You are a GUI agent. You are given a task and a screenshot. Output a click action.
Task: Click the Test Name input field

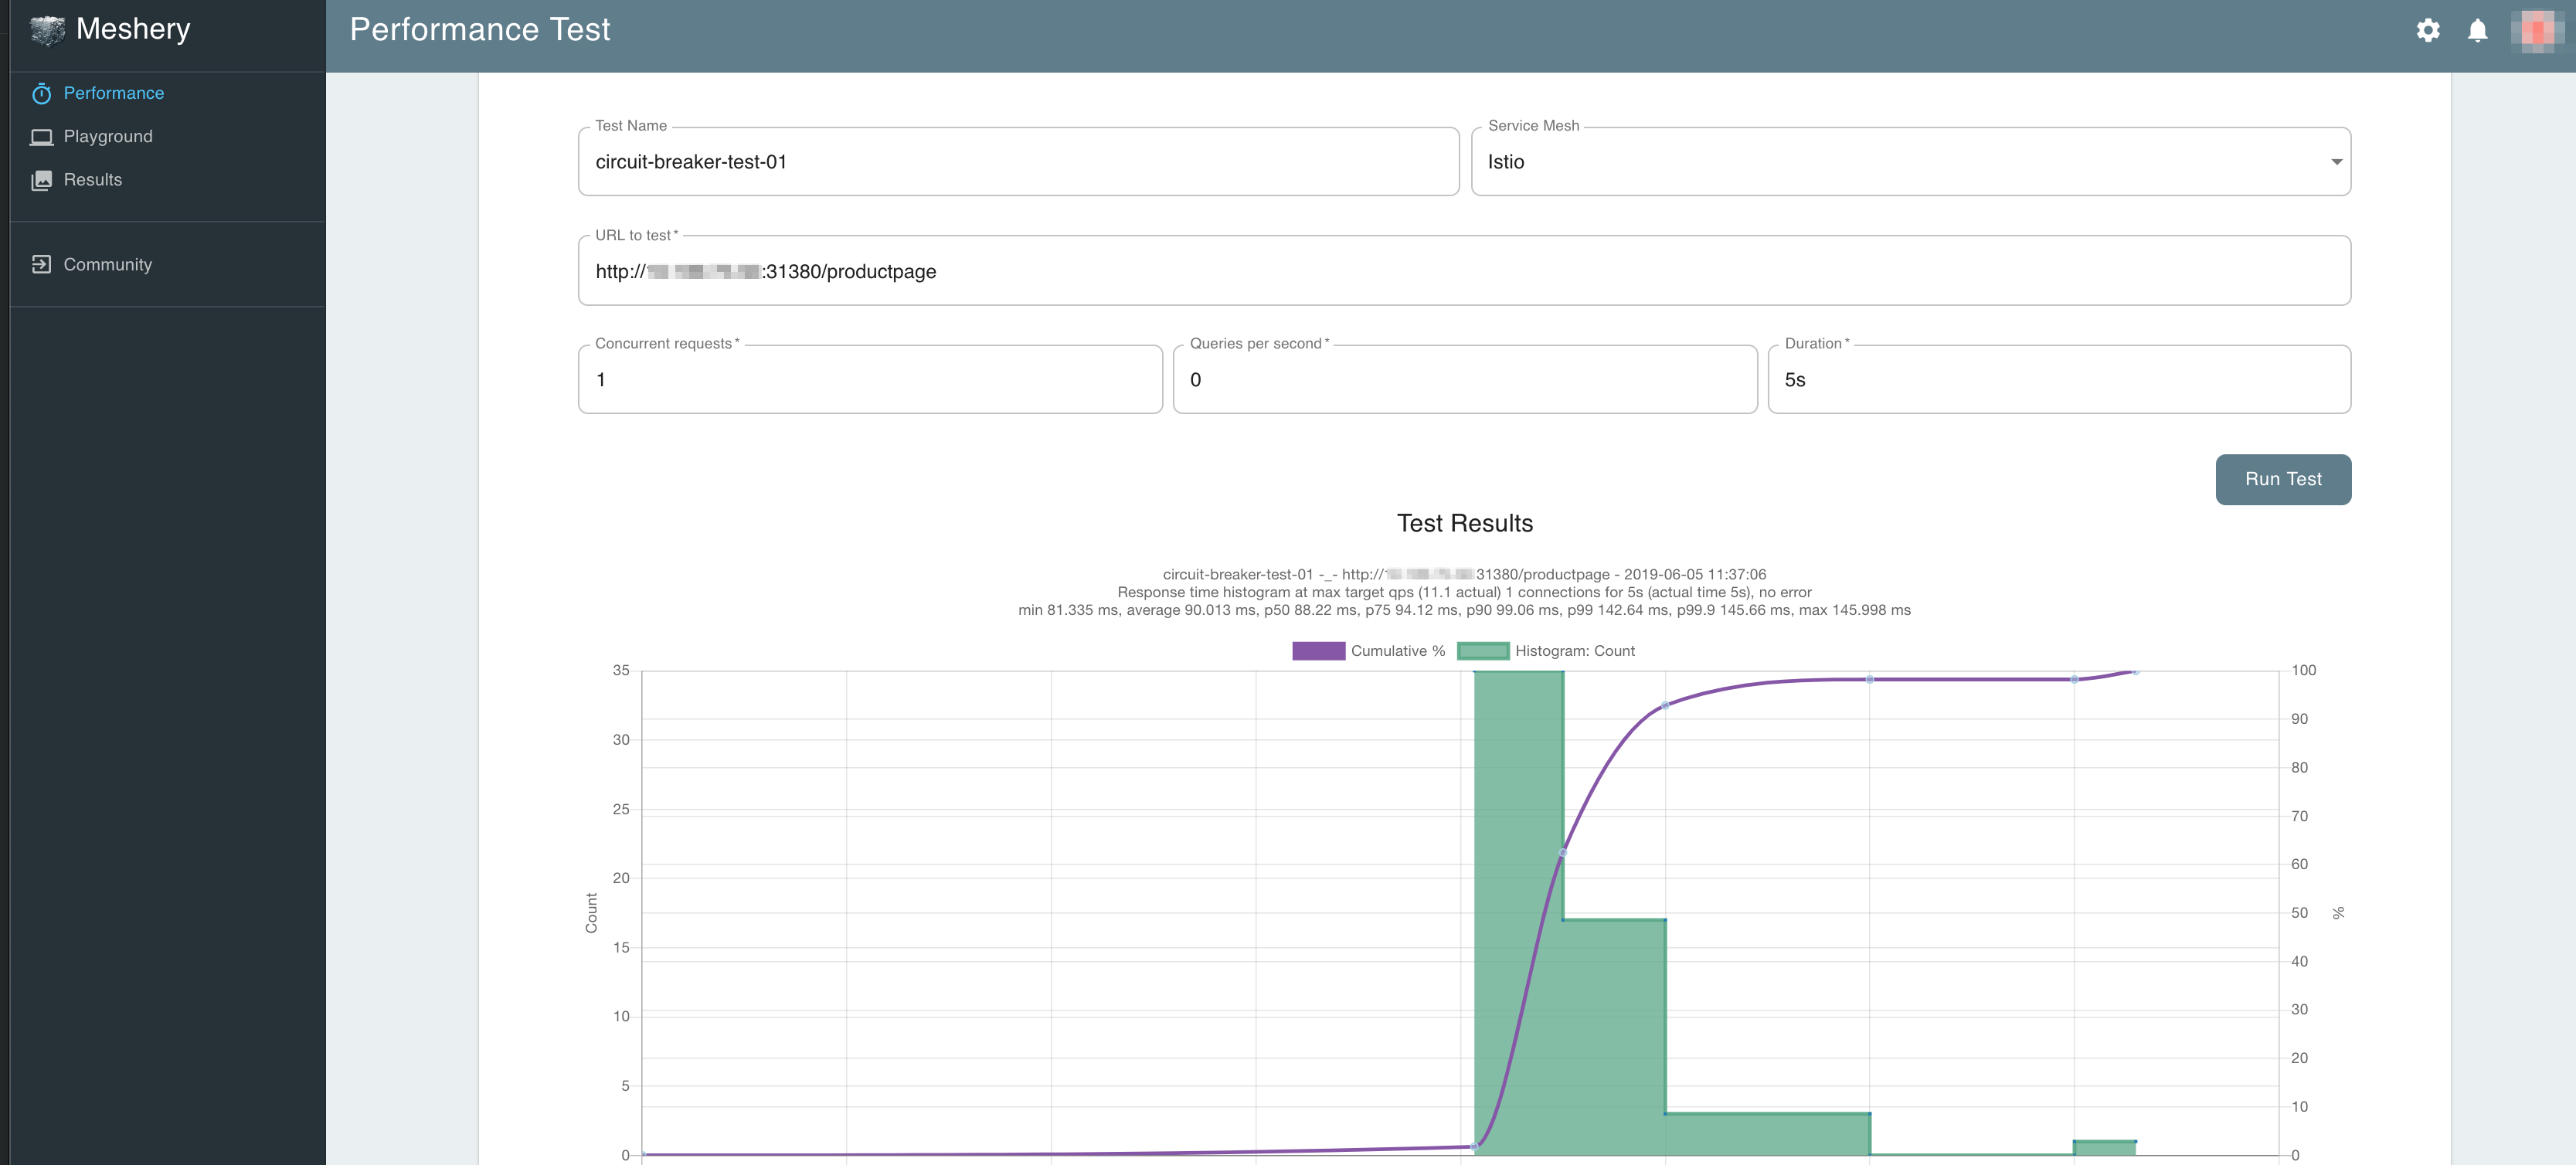pos(1018,162)
